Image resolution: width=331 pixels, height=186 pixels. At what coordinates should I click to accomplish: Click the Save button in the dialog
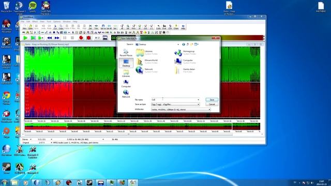[x=212, y=100]
